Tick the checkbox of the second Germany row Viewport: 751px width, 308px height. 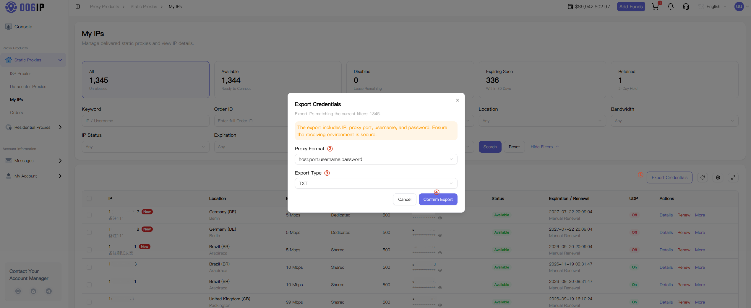pos(89,232)
